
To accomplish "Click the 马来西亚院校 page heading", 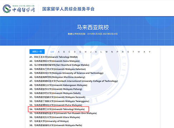I will pyautogui.click(x=93, y=27).
